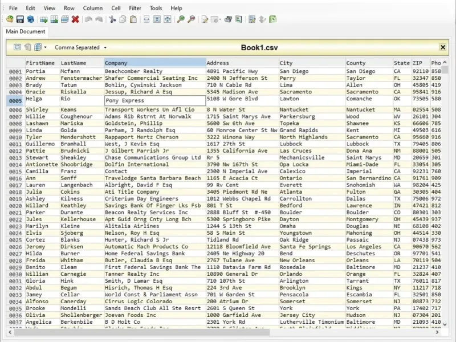
Task: Expand the grid icon dropdown arrow beside Comma Separated
Action: (x=45, y=47)
